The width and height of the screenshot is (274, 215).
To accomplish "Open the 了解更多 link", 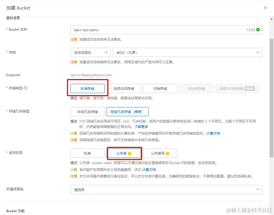I will pos(141,127).
